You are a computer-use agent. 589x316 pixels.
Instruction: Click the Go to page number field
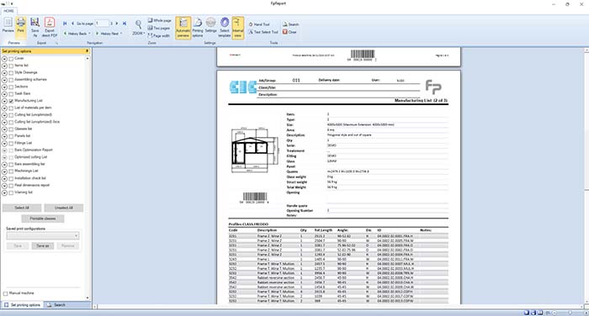point(102,24)
